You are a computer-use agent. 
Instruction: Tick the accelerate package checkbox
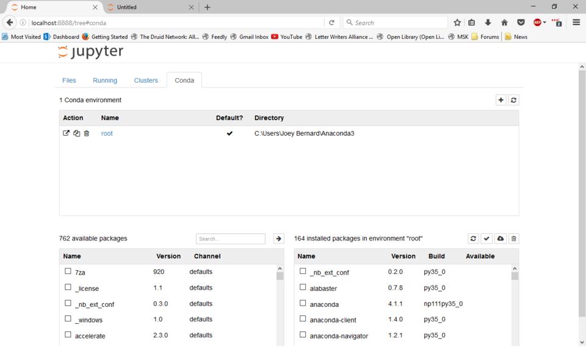[x=68, y=335]
